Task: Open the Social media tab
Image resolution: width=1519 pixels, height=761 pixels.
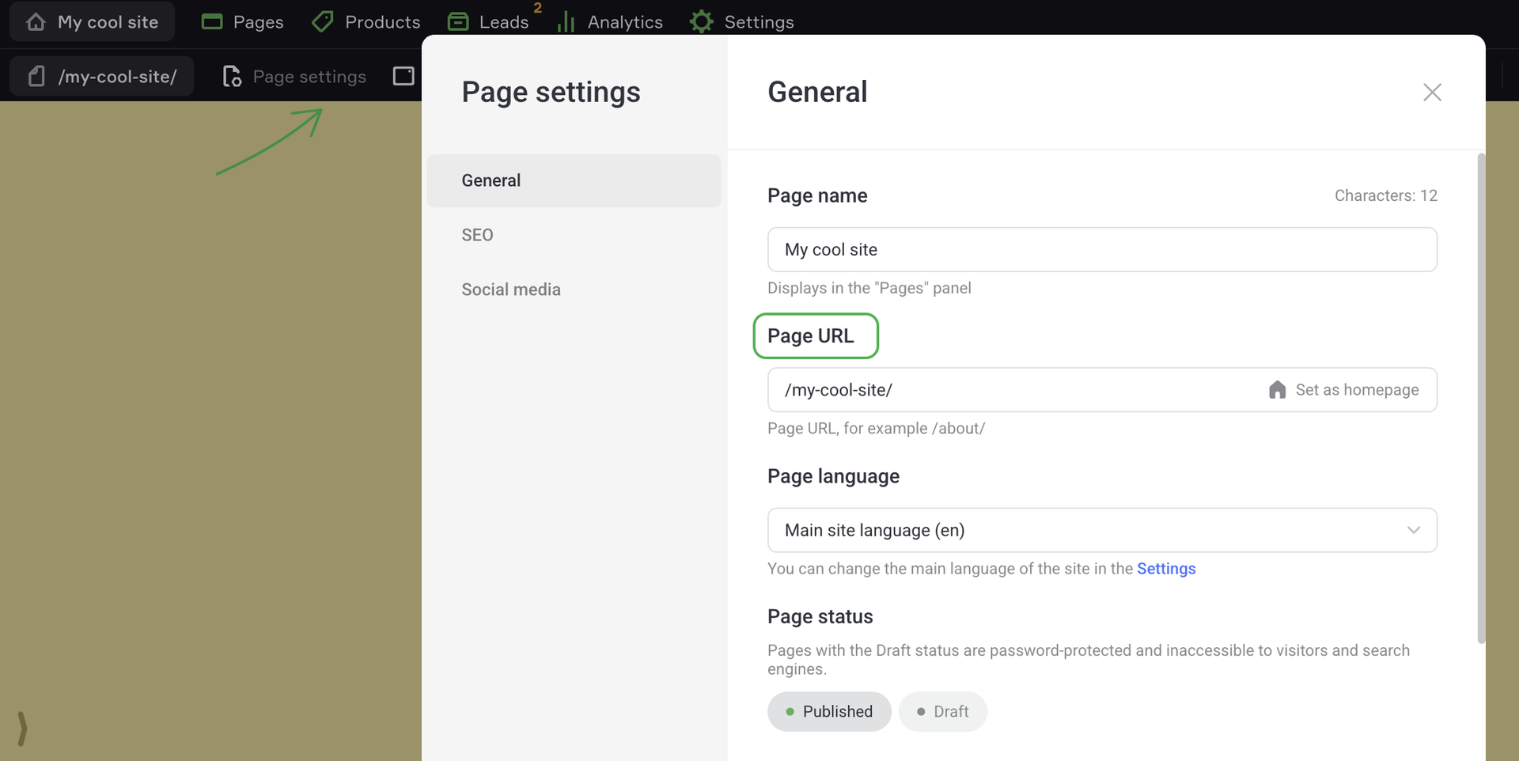Action: [x=511, y=290]
